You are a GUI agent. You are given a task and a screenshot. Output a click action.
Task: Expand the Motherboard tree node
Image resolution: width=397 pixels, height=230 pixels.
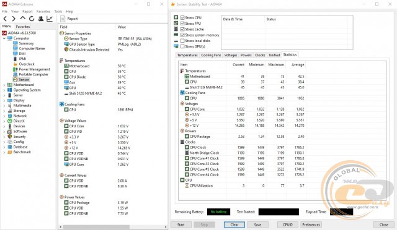[4, 85]
